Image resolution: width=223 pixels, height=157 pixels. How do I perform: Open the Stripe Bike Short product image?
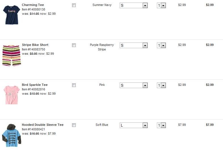(11, 55)
